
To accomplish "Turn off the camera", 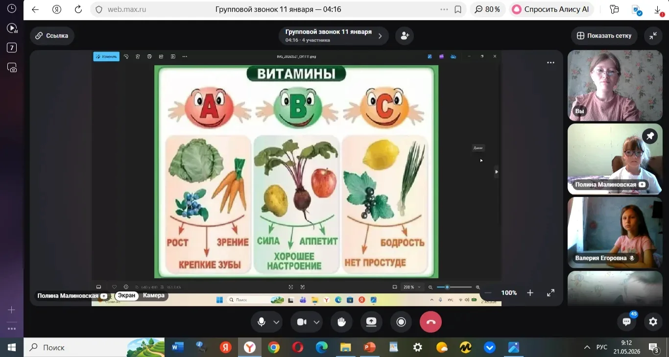I will coord(302,322).
